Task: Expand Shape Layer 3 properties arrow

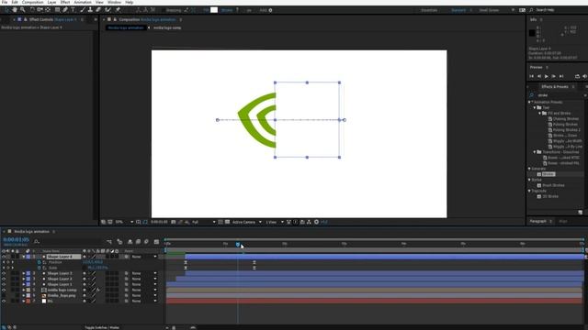Action: 24,273
